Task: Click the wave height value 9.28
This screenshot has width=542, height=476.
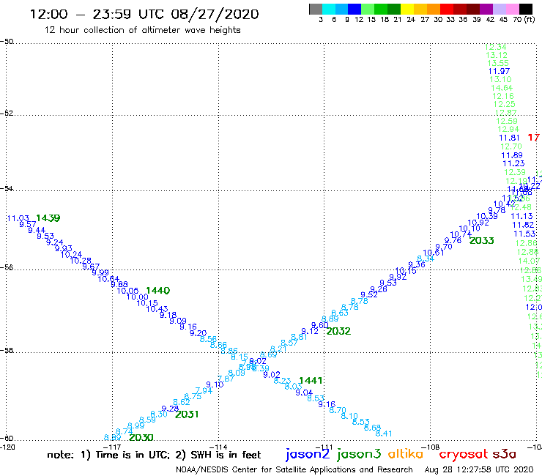Action: 170,409
